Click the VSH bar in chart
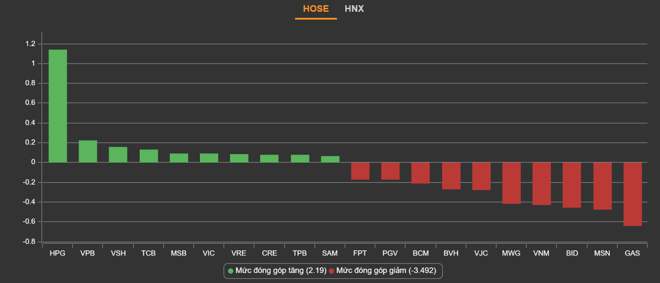660x283 pixels. (118, 155)
